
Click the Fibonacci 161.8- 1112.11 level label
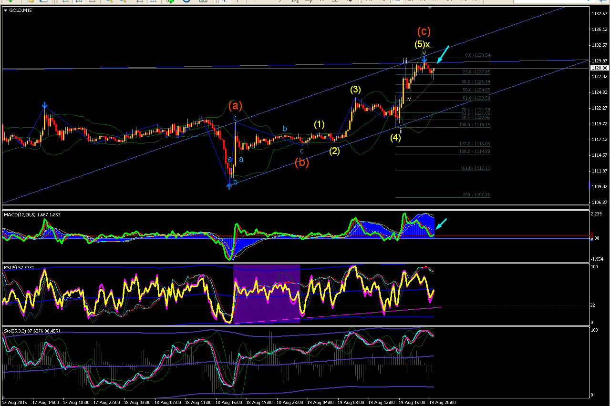(x=475, y=168)
